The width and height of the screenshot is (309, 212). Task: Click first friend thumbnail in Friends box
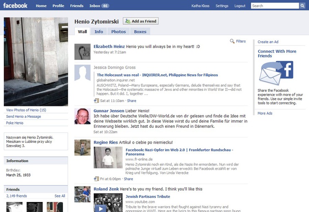[14, 207]
